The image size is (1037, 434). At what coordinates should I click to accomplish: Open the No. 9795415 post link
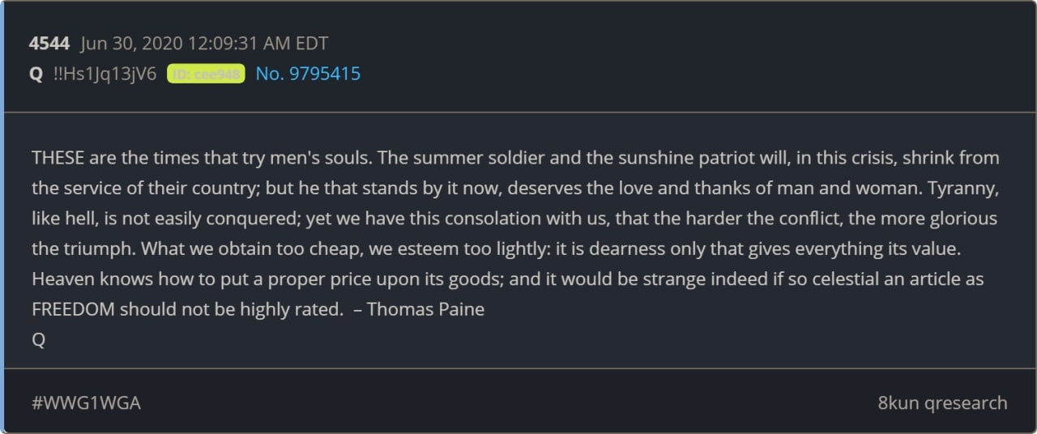click(308, 74)
